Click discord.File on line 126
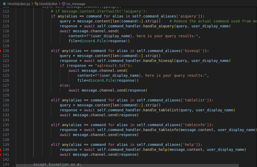 [101, 80]
